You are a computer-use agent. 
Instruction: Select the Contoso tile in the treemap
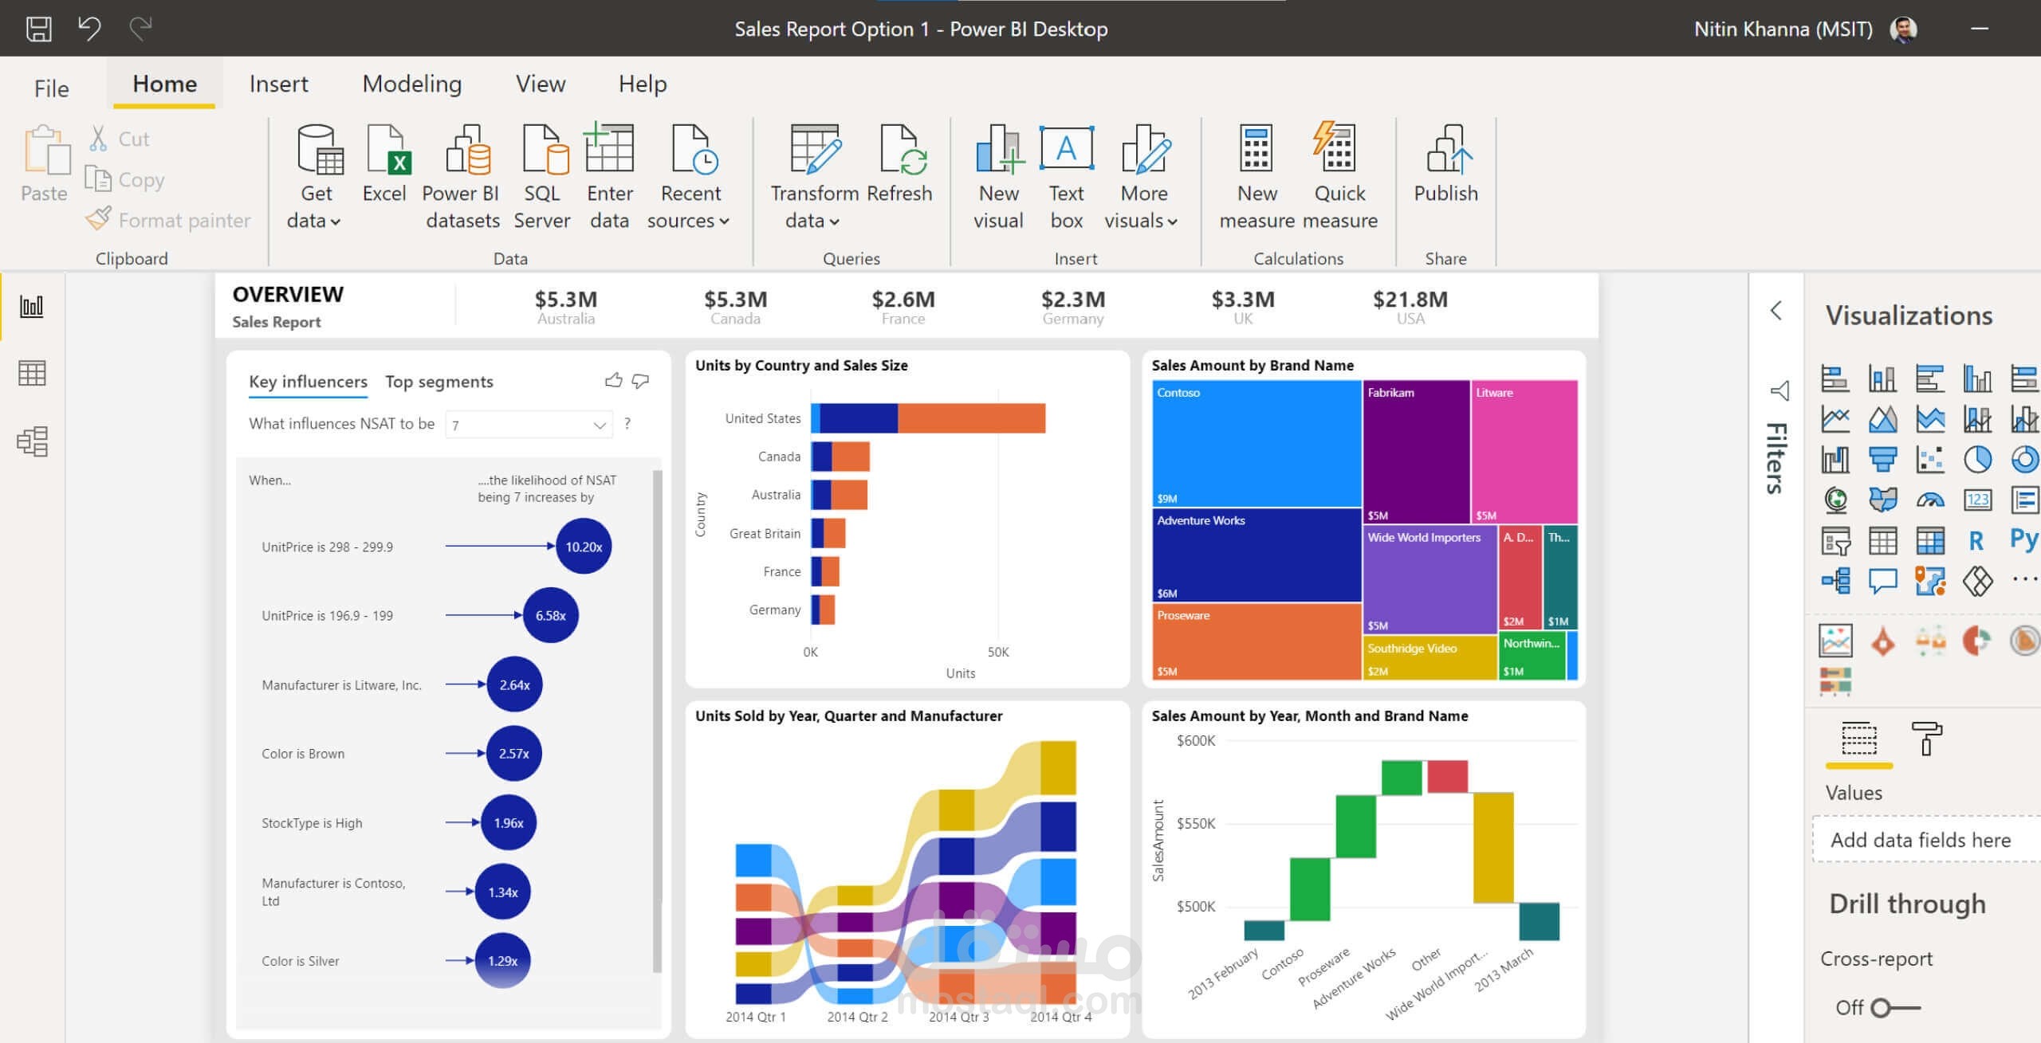point(1256,443)
